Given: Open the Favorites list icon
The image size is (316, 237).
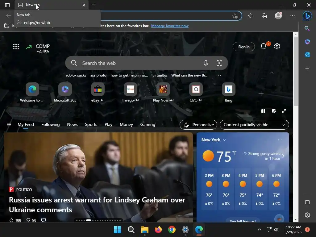Looking at the screenshot, I should point(251,16).
